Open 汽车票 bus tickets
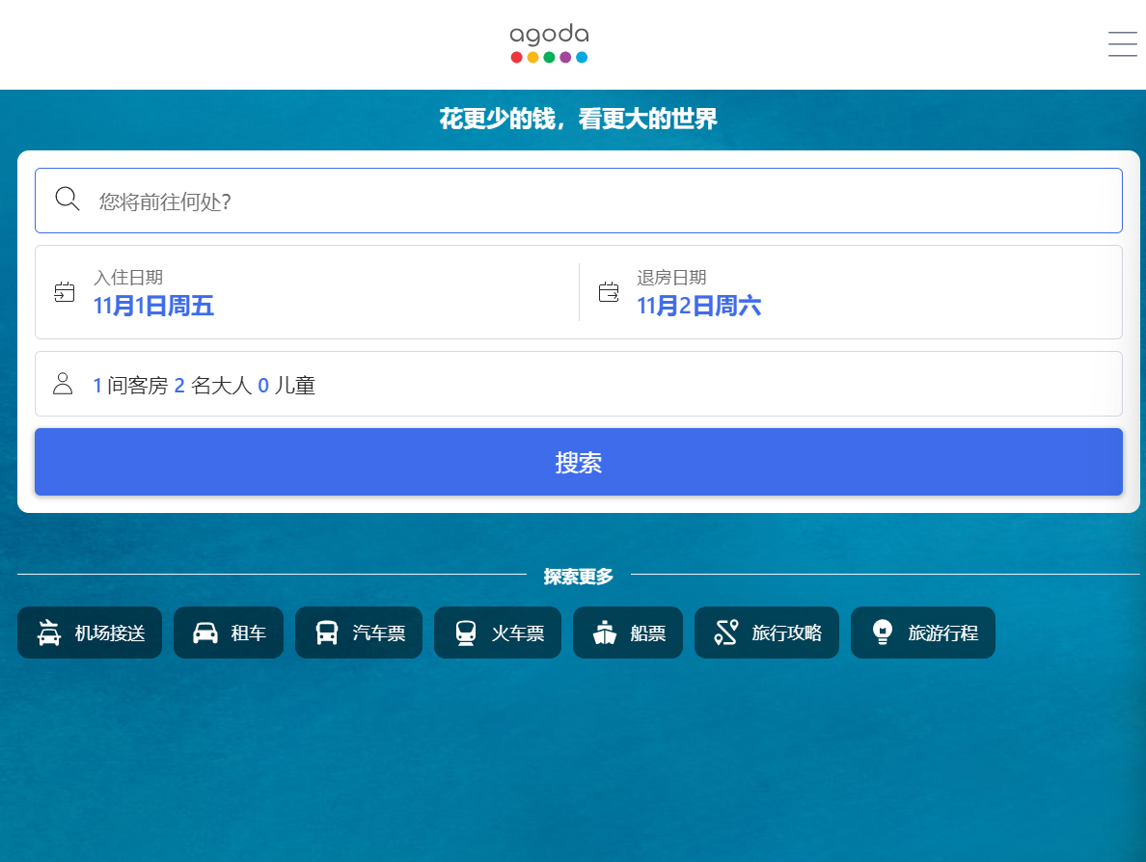The width and height of the screenshot is (1146, 862). pos(358,633)
